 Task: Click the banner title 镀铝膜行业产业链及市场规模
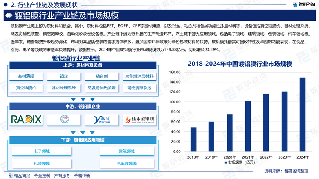(x=66, y=15)
